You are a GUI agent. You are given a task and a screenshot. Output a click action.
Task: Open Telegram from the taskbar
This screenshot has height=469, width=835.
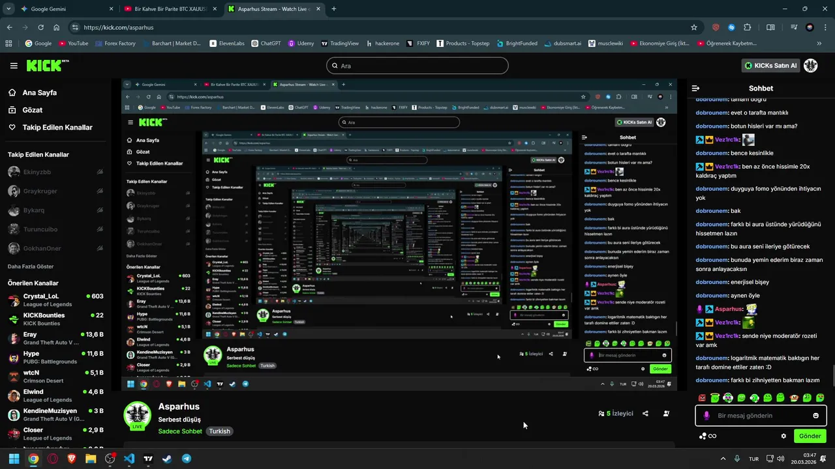pos(187,459)
